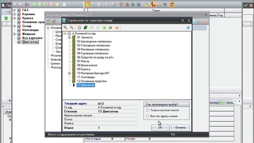Image resolution: width=254 pixels, height=143 pixels.
Task: Expand the 'Корзина' category in left tree
Action: coord(14,14)
